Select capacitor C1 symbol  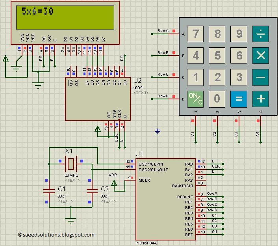point(49,191)
